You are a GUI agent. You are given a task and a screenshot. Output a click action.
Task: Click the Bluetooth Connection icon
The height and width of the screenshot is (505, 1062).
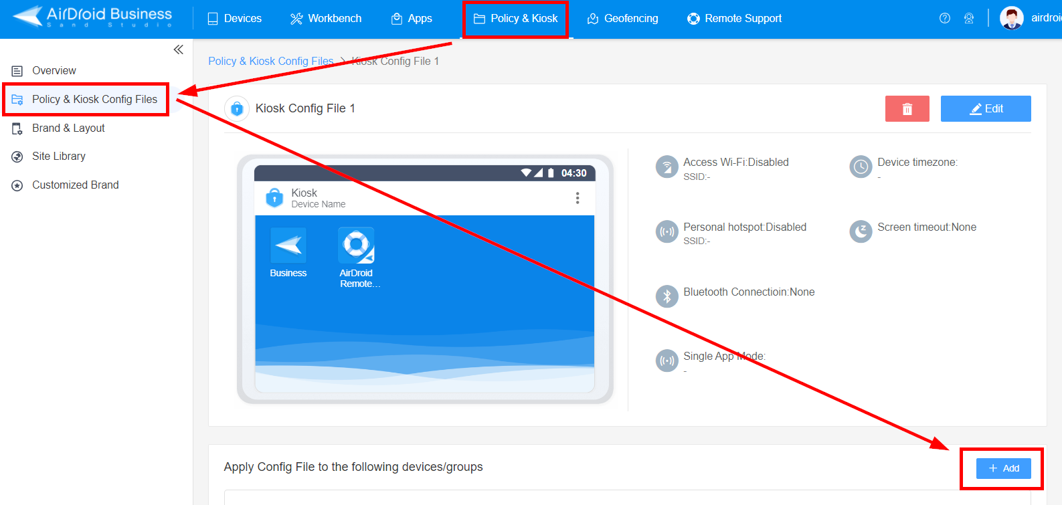[667, 296]
